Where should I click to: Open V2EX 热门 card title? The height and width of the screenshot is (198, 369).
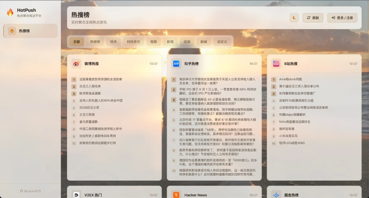pos(93,195)
